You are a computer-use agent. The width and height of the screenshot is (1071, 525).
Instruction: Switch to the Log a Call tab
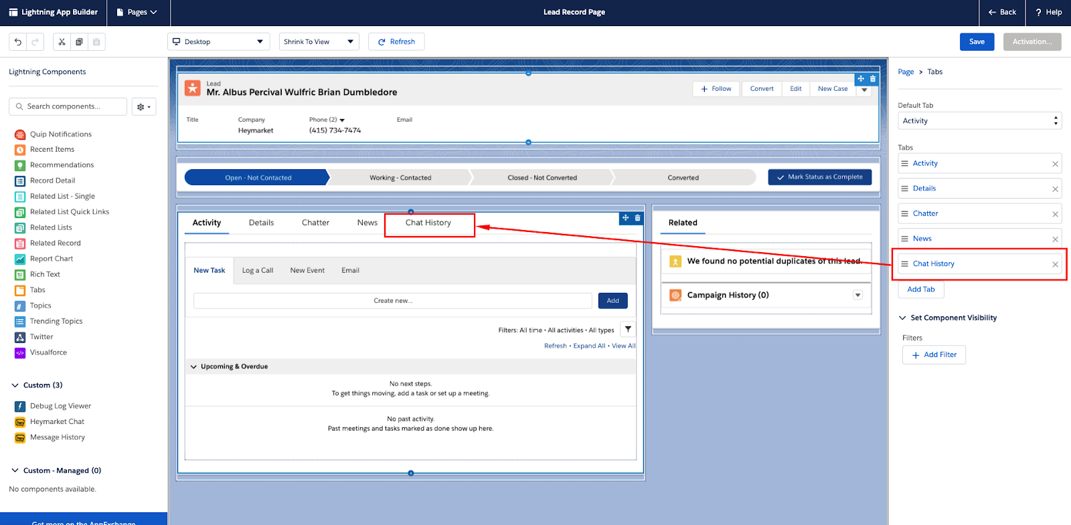coord(258,271)
